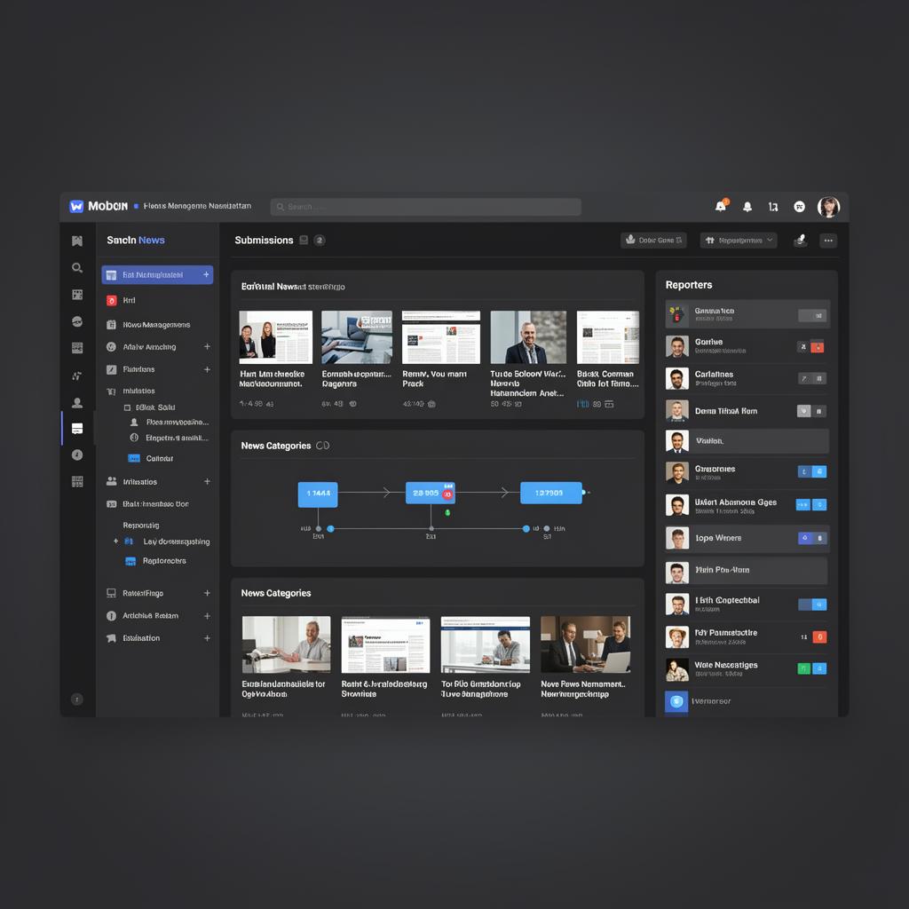Toggle red button in Pdy Paunistbctire row

click(x=819, y=637)
